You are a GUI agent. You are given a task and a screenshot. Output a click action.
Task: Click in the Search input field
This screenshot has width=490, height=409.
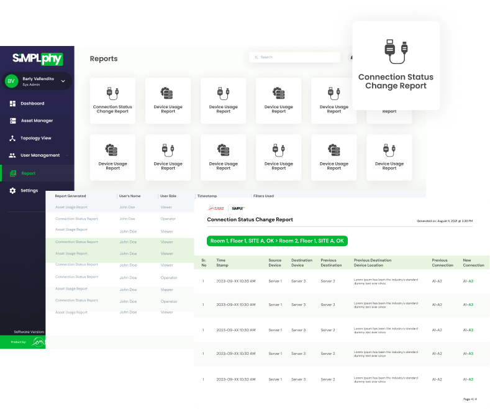tap(294, 57)
